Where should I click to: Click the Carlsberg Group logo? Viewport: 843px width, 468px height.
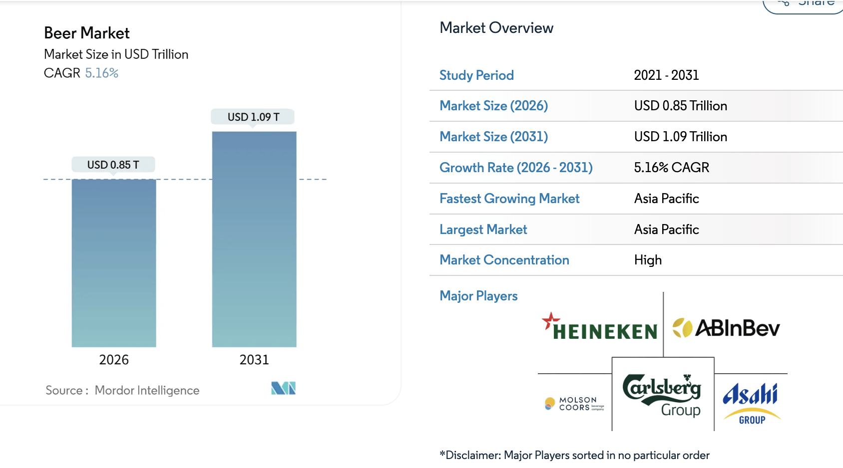click(662, 393)
